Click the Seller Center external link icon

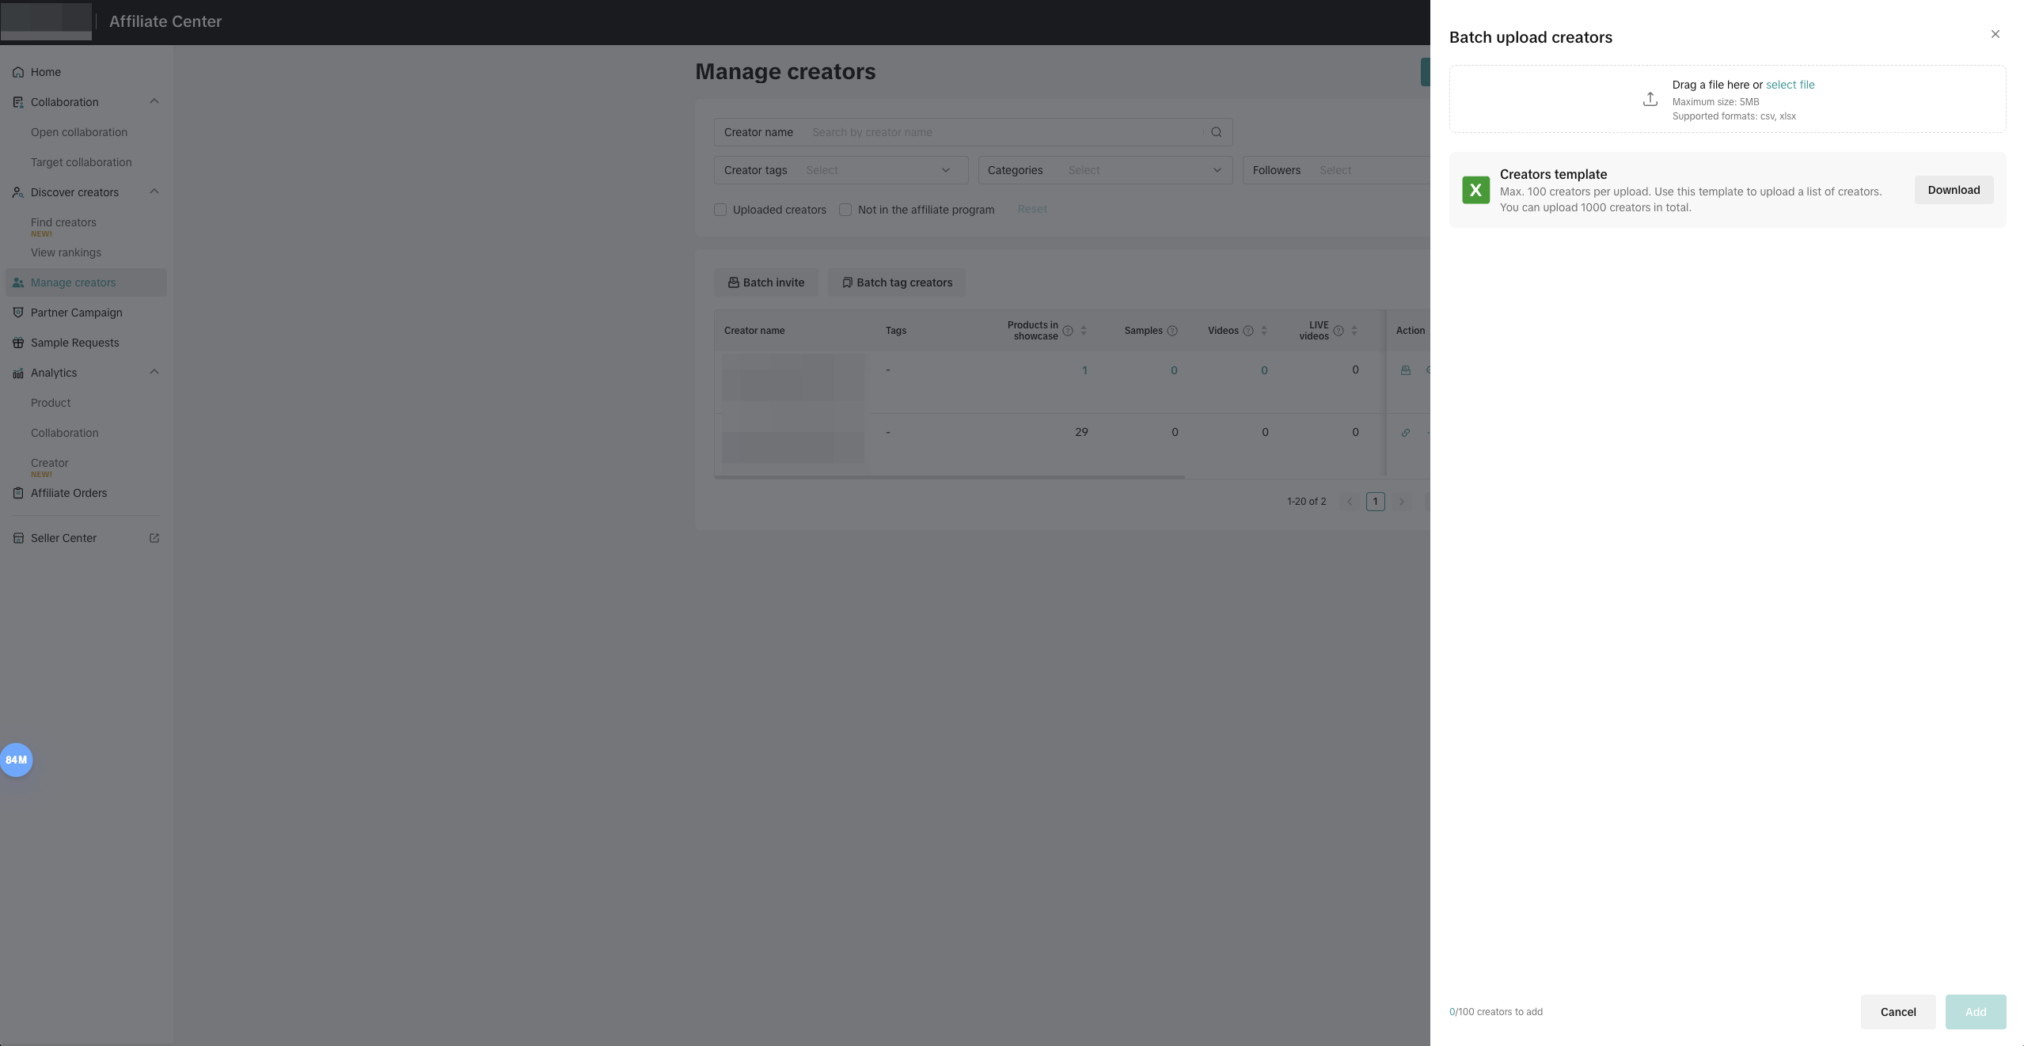coord(154,538)
